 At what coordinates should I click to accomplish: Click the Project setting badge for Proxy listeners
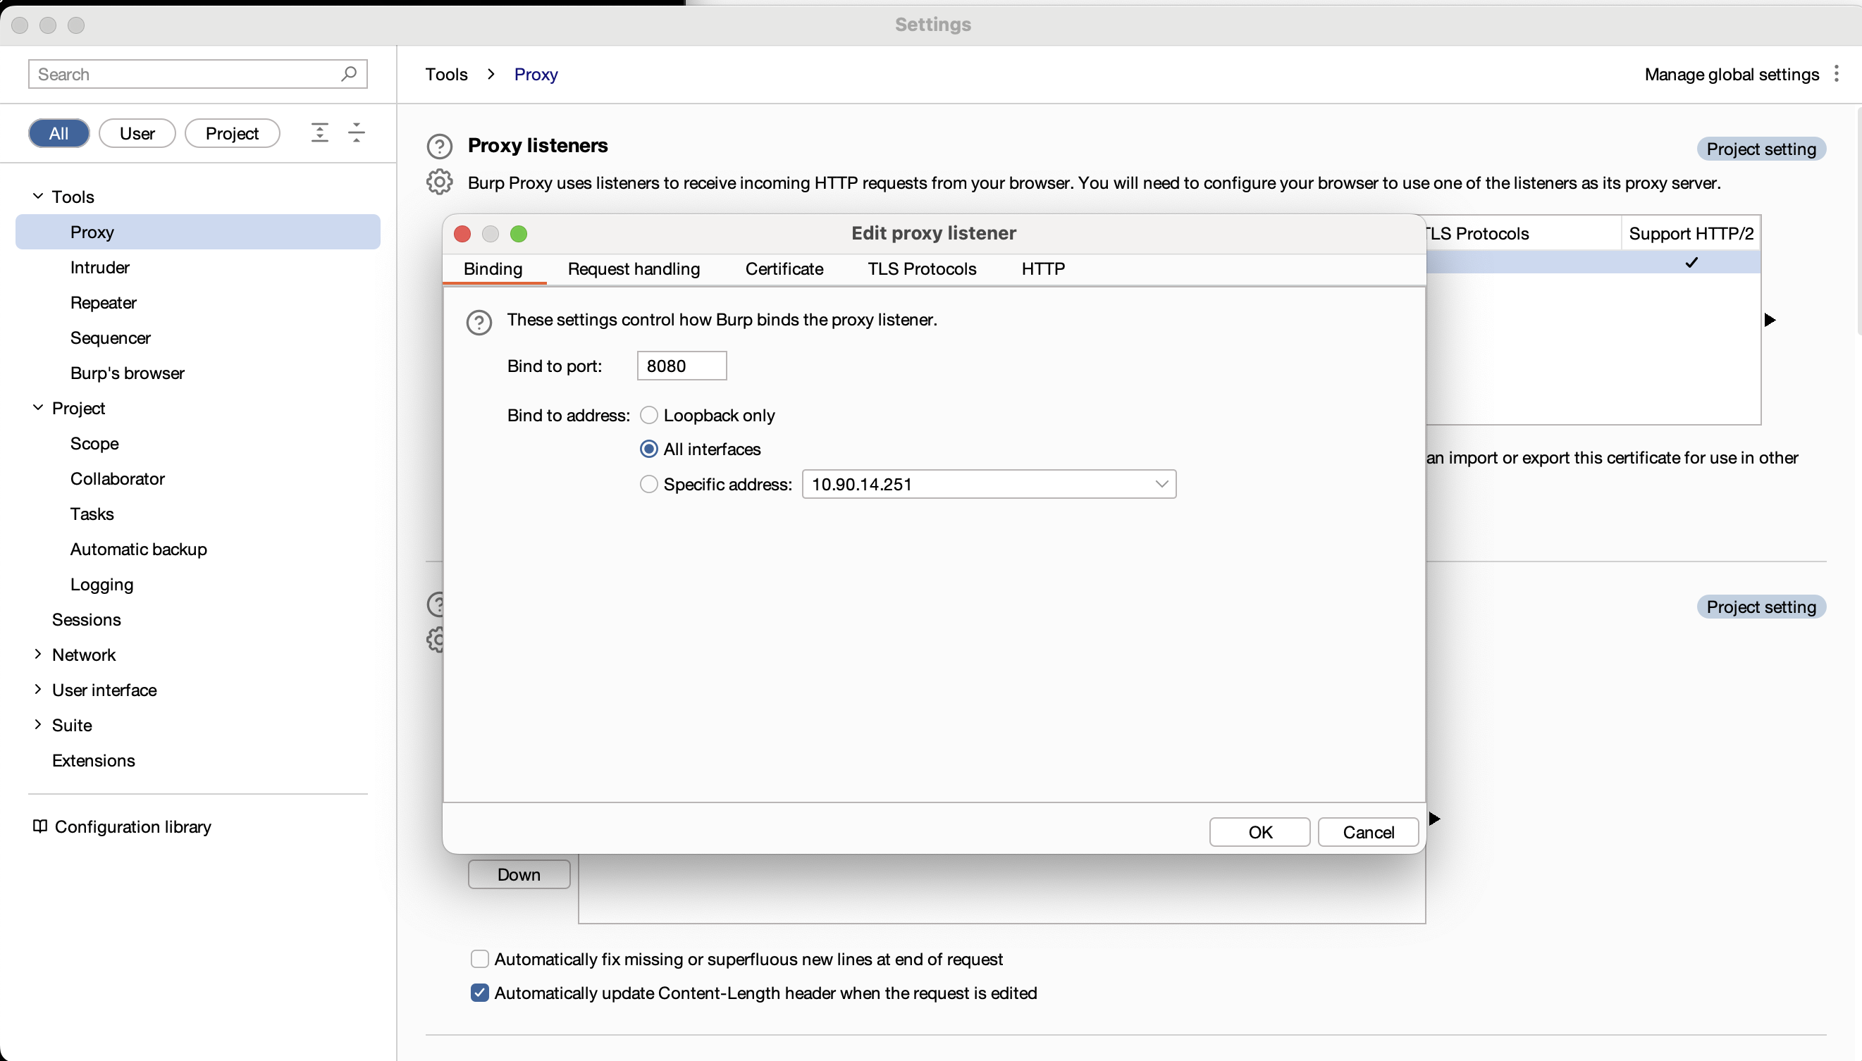(x=1761, y=149)
